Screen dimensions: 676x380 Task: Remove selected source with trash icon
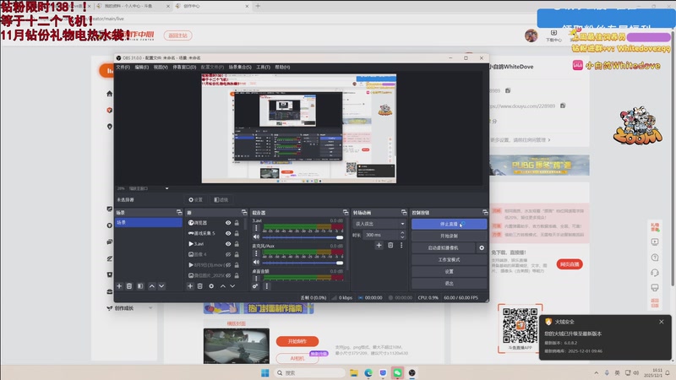[x=200, y=286]
